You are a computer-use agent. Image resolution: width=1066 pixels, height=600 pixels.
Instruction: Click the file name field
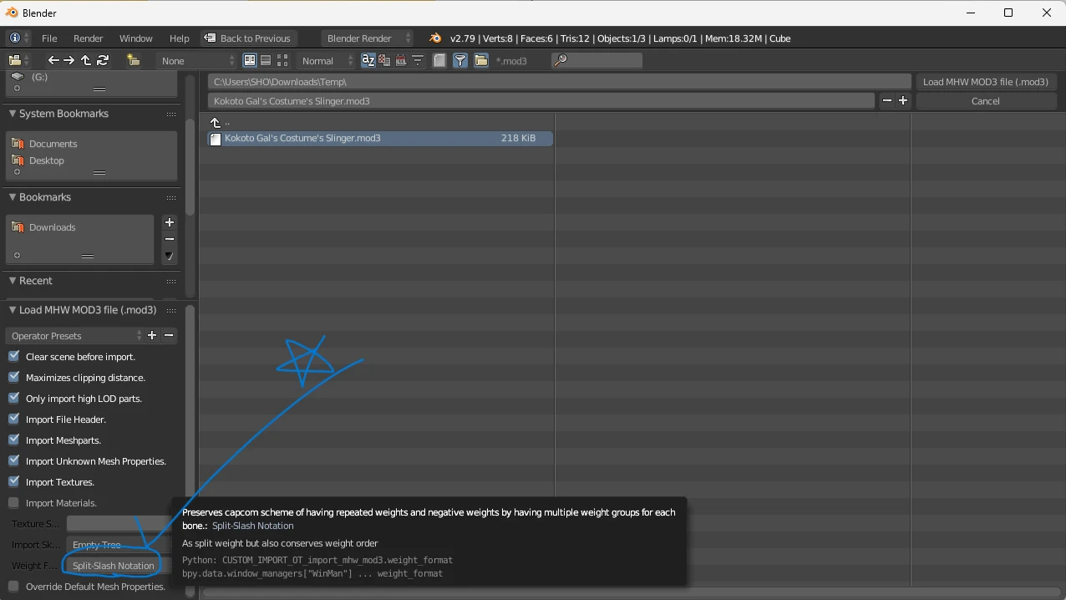[541, 100]
